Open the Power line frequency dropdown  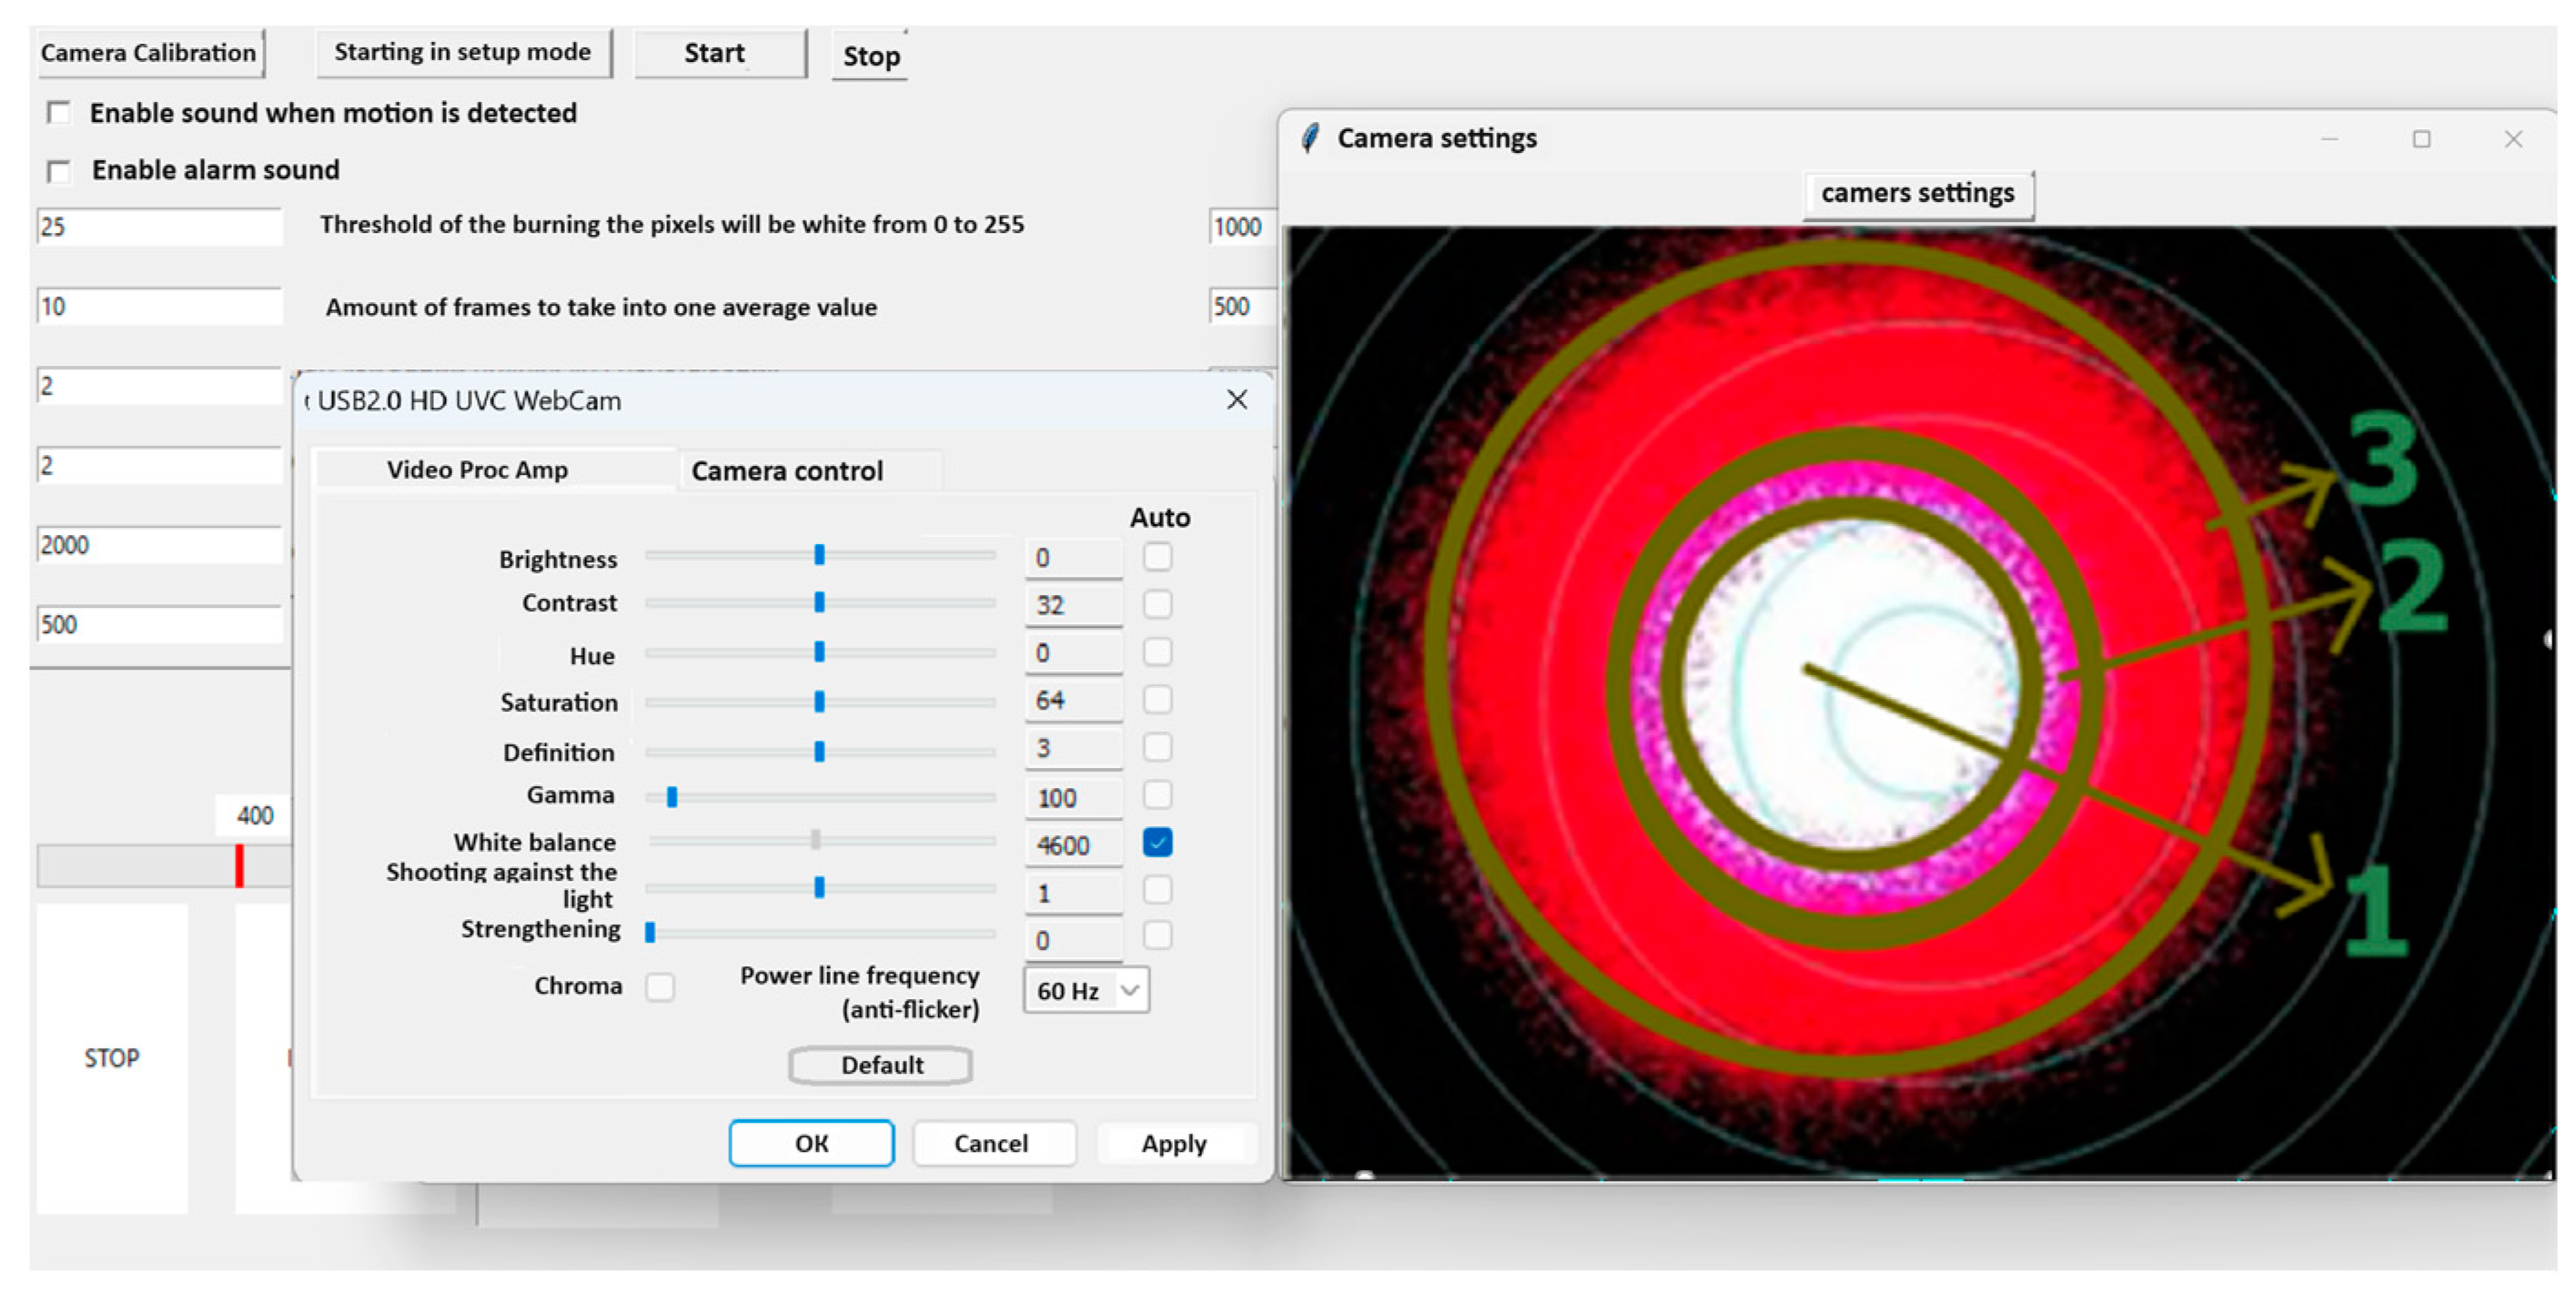coord(1087,991)
